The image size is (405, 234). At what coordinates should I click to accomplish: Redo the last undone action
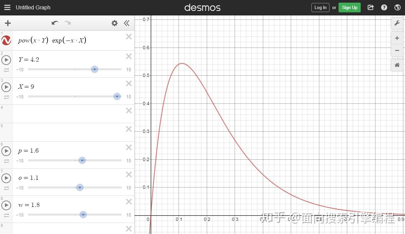click(x=67, y=23)
